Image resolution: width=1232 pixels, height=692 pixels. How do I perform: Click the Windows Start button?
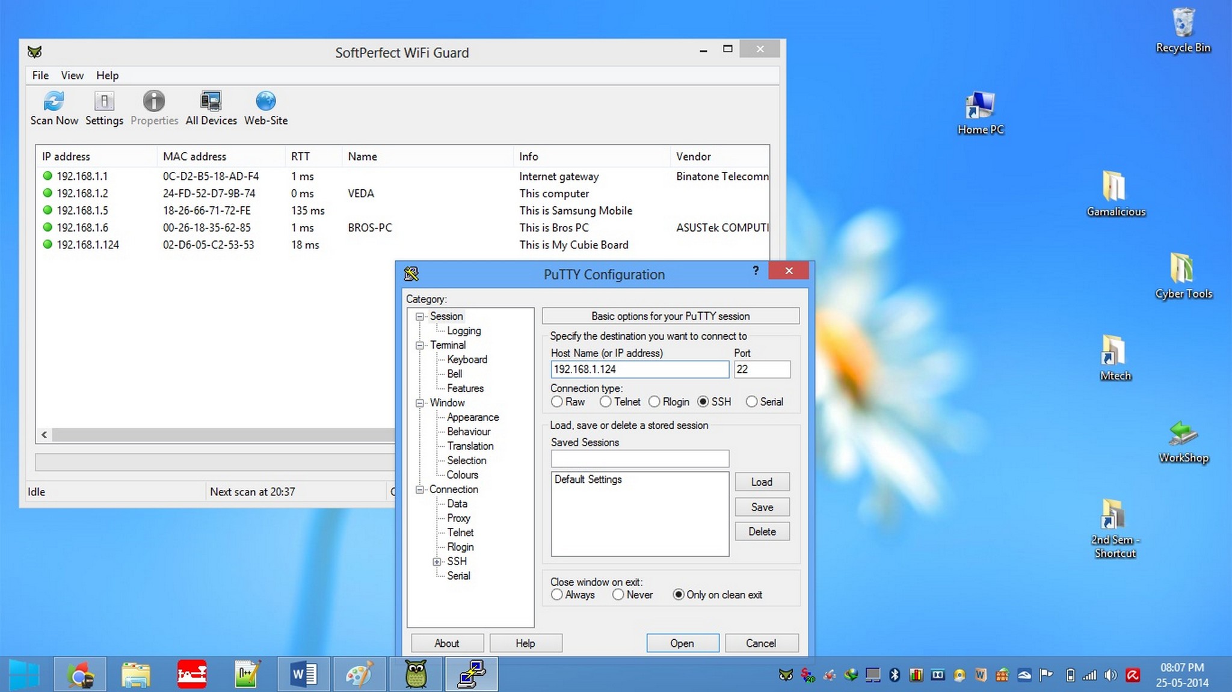pos(24,675)
